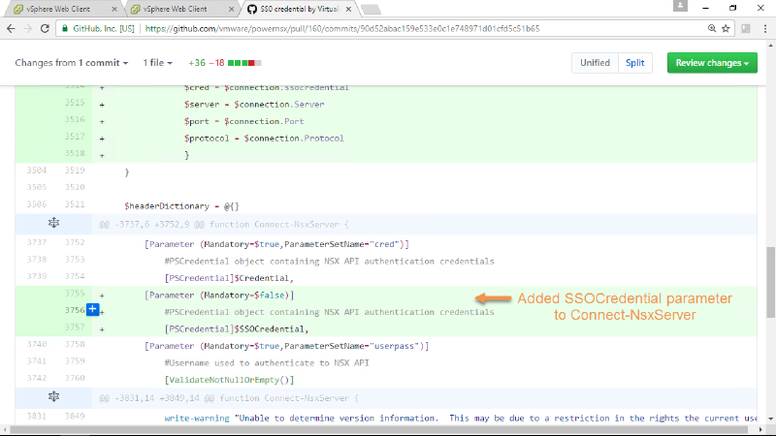The height and width of the screenshot is (436, 776).
Task: Click the vertical scrollbar thumb
Action: [x=770, y=282]
